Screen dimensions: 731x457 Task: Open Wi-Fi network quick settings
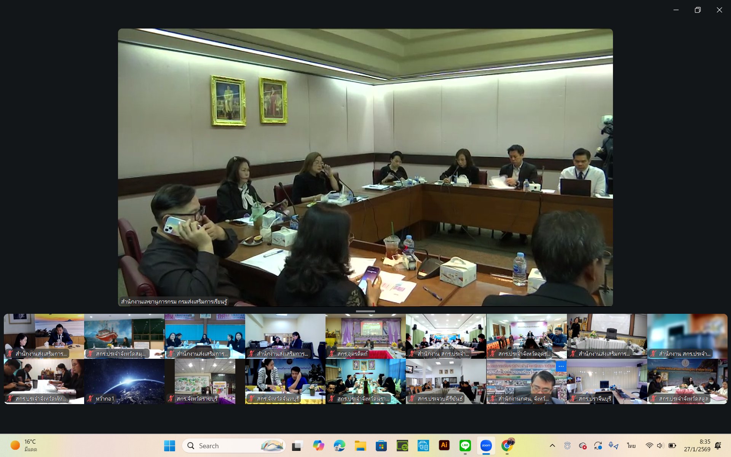pos(649,446)
